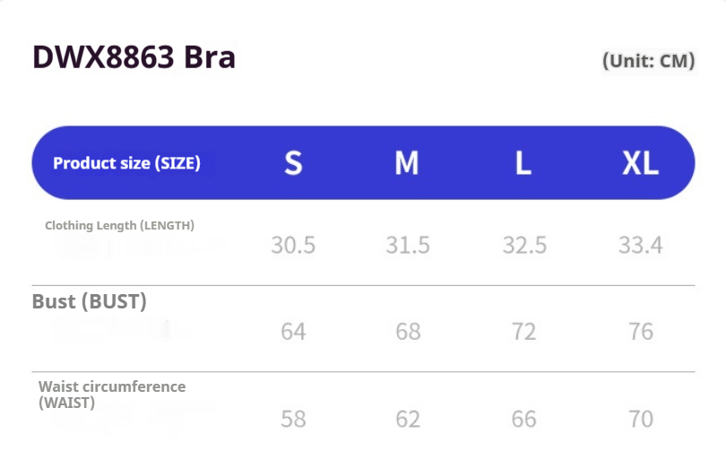
Task: Click the 31.5 length value for M
Action: pyautogui.click(x=408, y=245)
